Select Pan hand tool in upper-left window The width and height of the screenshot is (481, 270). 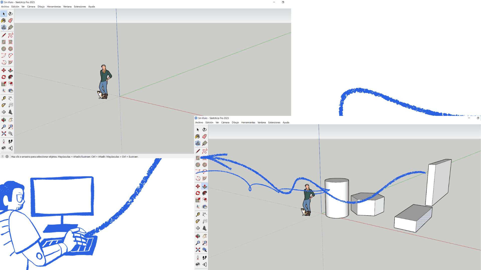[11, 120]
